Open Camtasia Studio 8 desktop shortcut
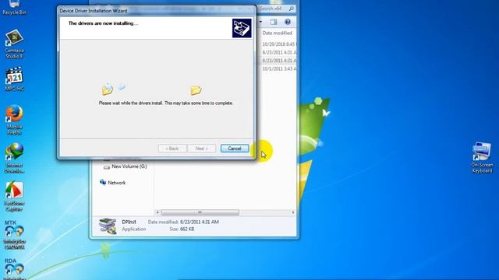 (x=14, y=44)
